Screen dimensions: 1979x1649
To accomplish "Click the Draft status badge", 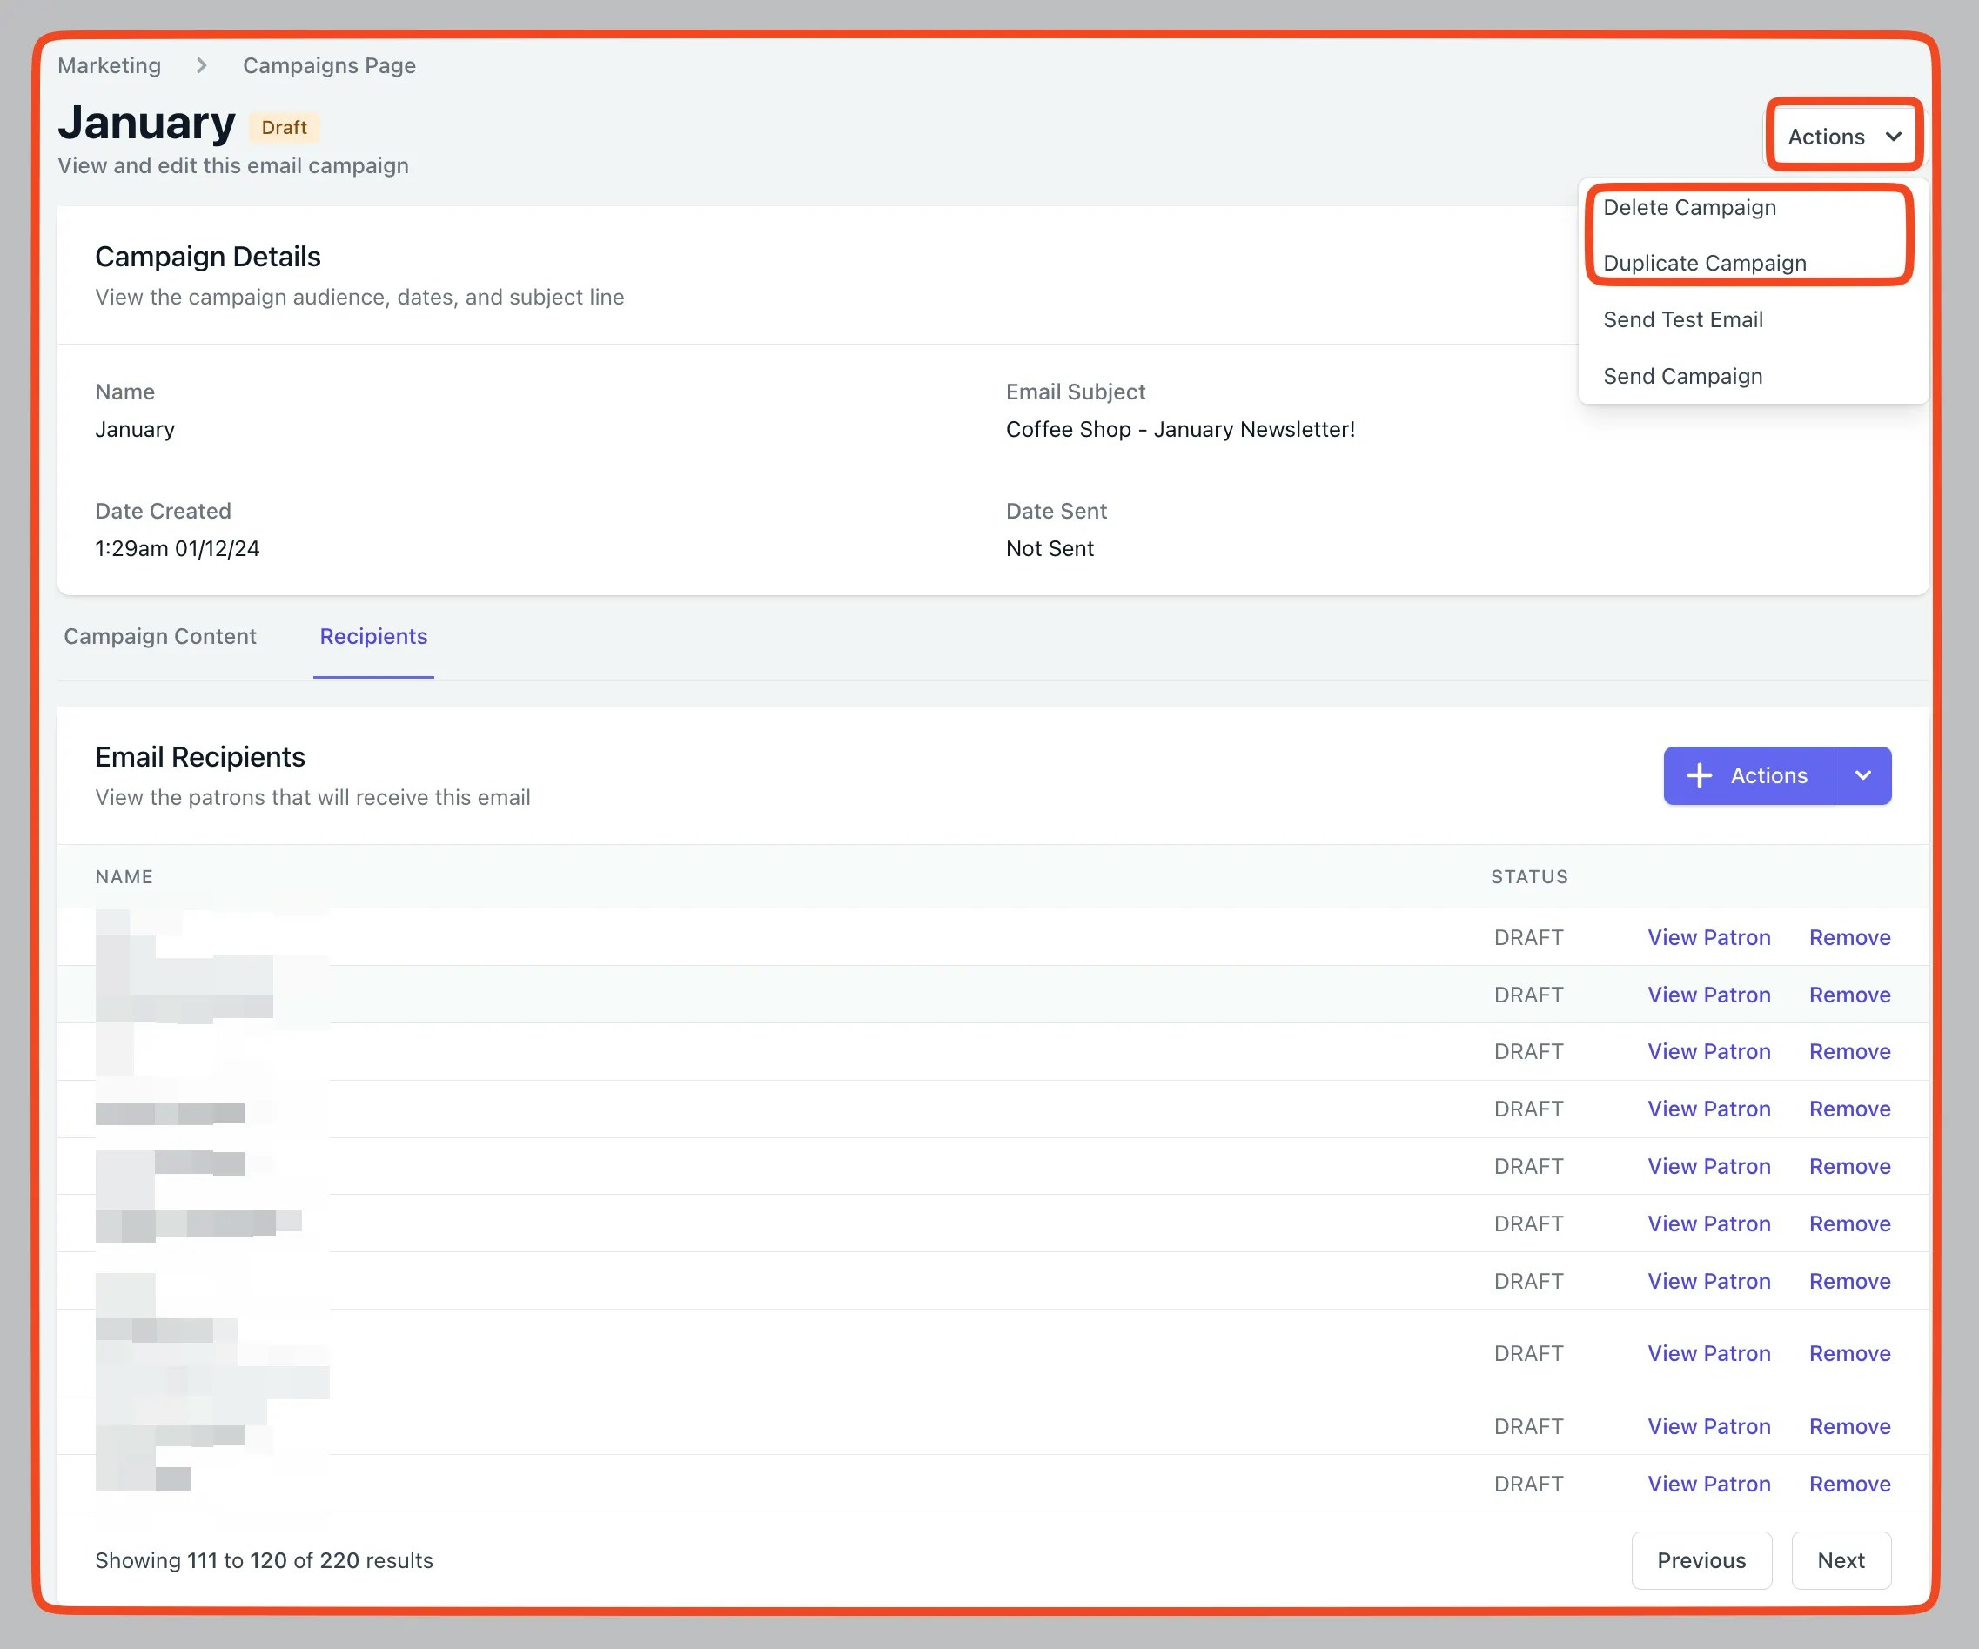I will 284,127.
